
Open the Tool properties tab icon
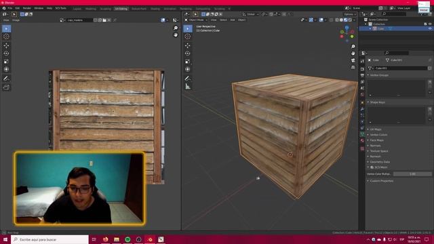362,61
